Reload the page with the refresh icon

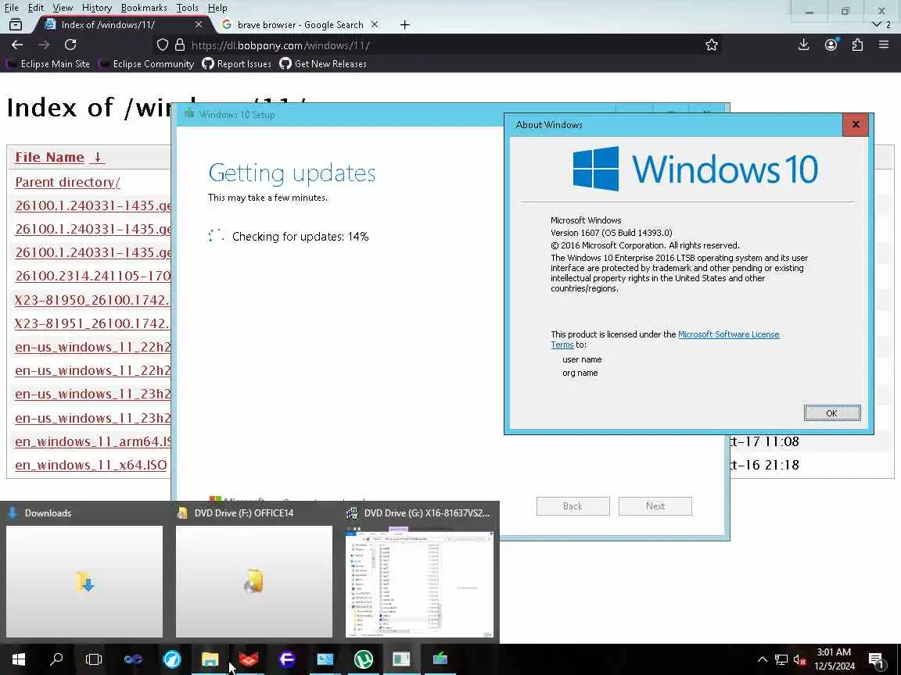[70, 45]
